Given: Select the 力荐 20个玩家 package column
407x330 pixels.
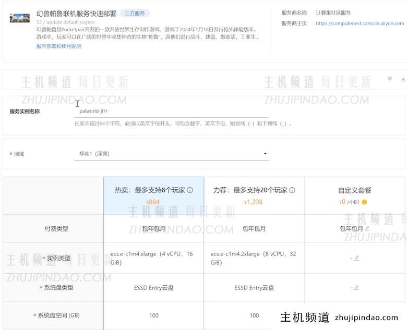Looking at the screenshot, I should click(254, 195).
